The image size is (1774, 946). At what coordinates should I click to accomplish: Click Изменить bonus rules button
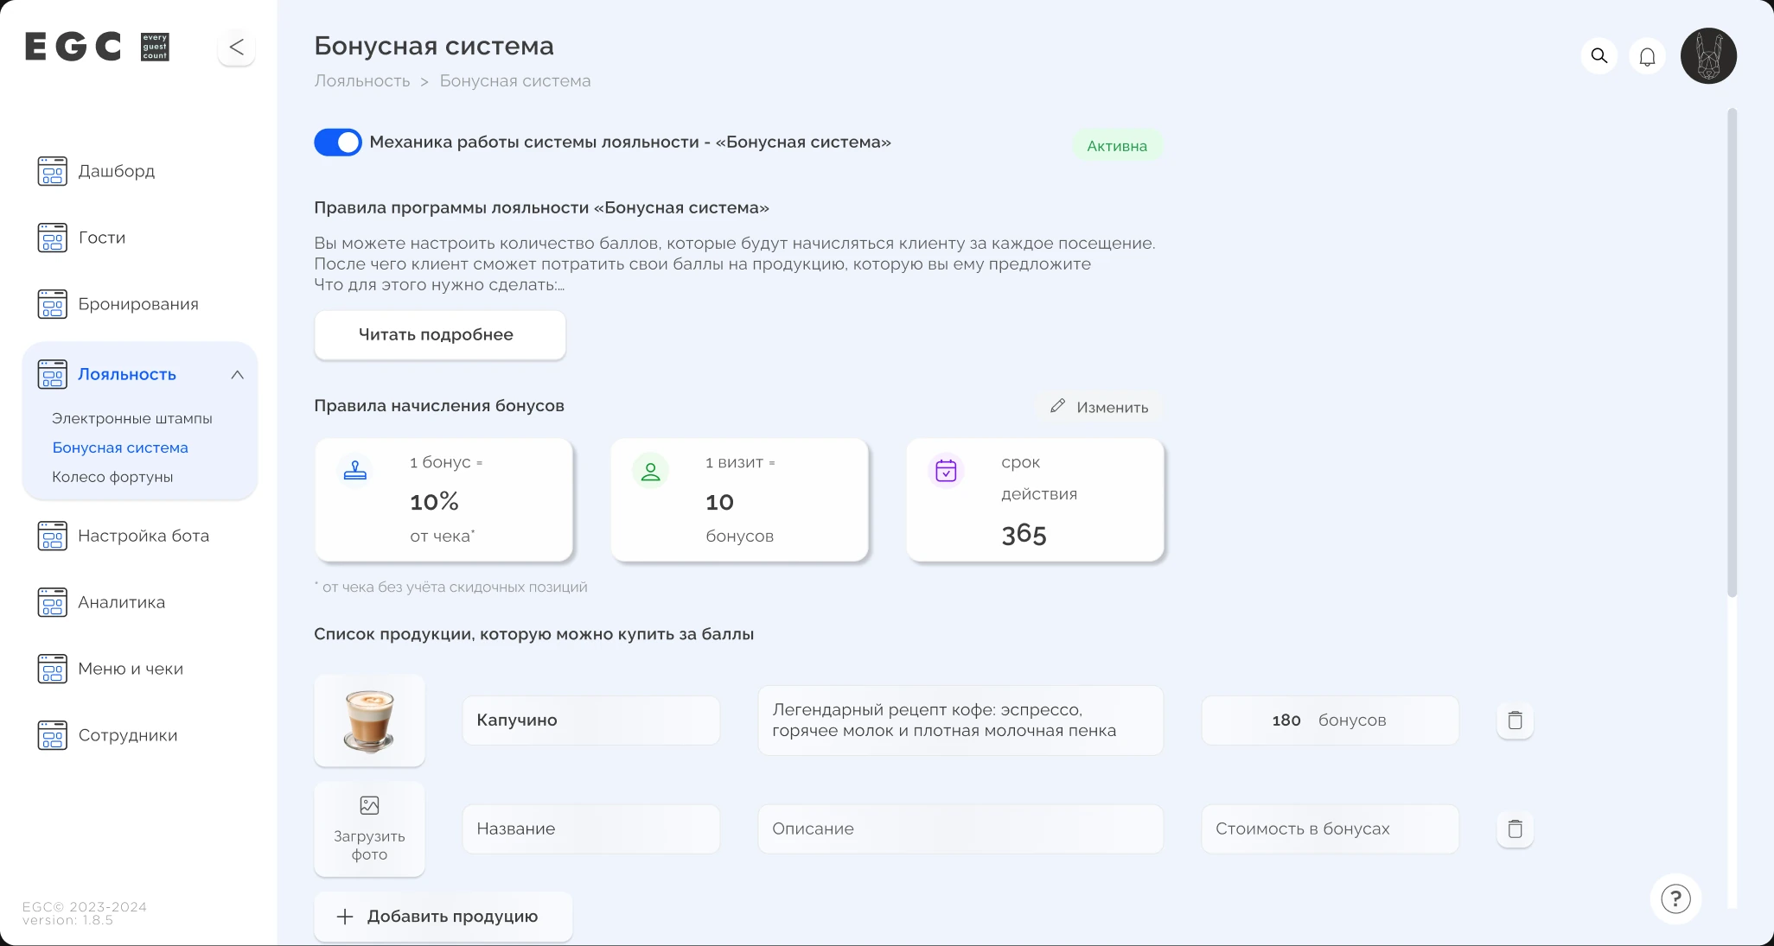(1100, 407)
